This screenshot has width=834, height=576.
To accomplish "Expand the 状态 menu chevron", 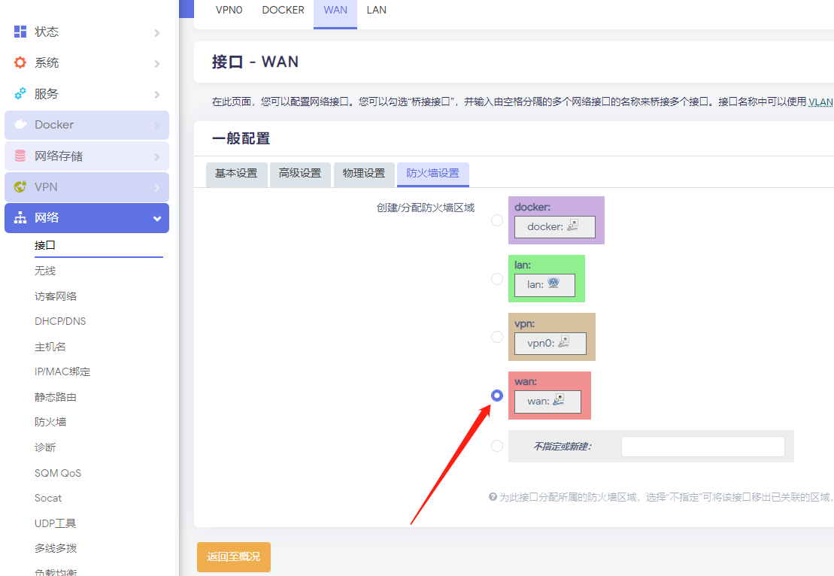I will (156, 32).
